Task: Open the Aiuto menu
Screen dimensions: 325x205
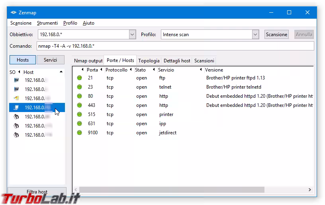Action: [x=88, y=23]
